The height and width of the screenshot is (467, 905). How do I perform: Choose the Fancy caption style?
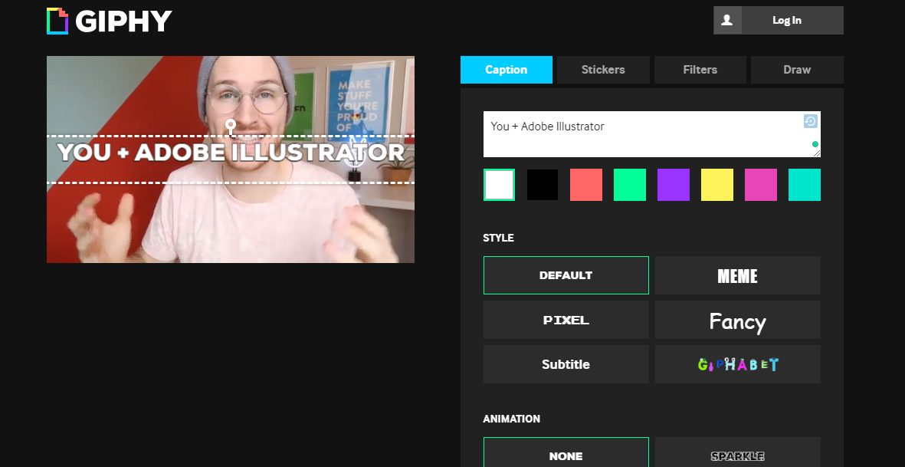click(x=738, y=320)
